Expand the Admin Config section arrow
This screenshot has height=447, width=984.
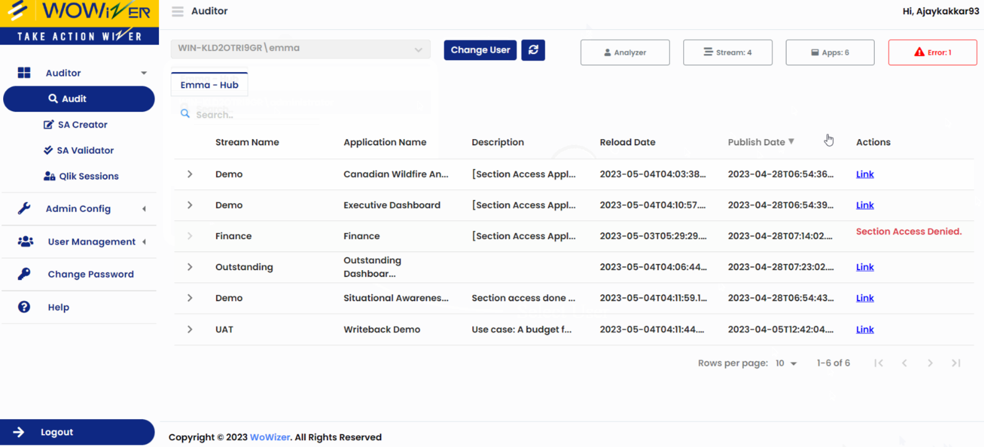(144, 209)
